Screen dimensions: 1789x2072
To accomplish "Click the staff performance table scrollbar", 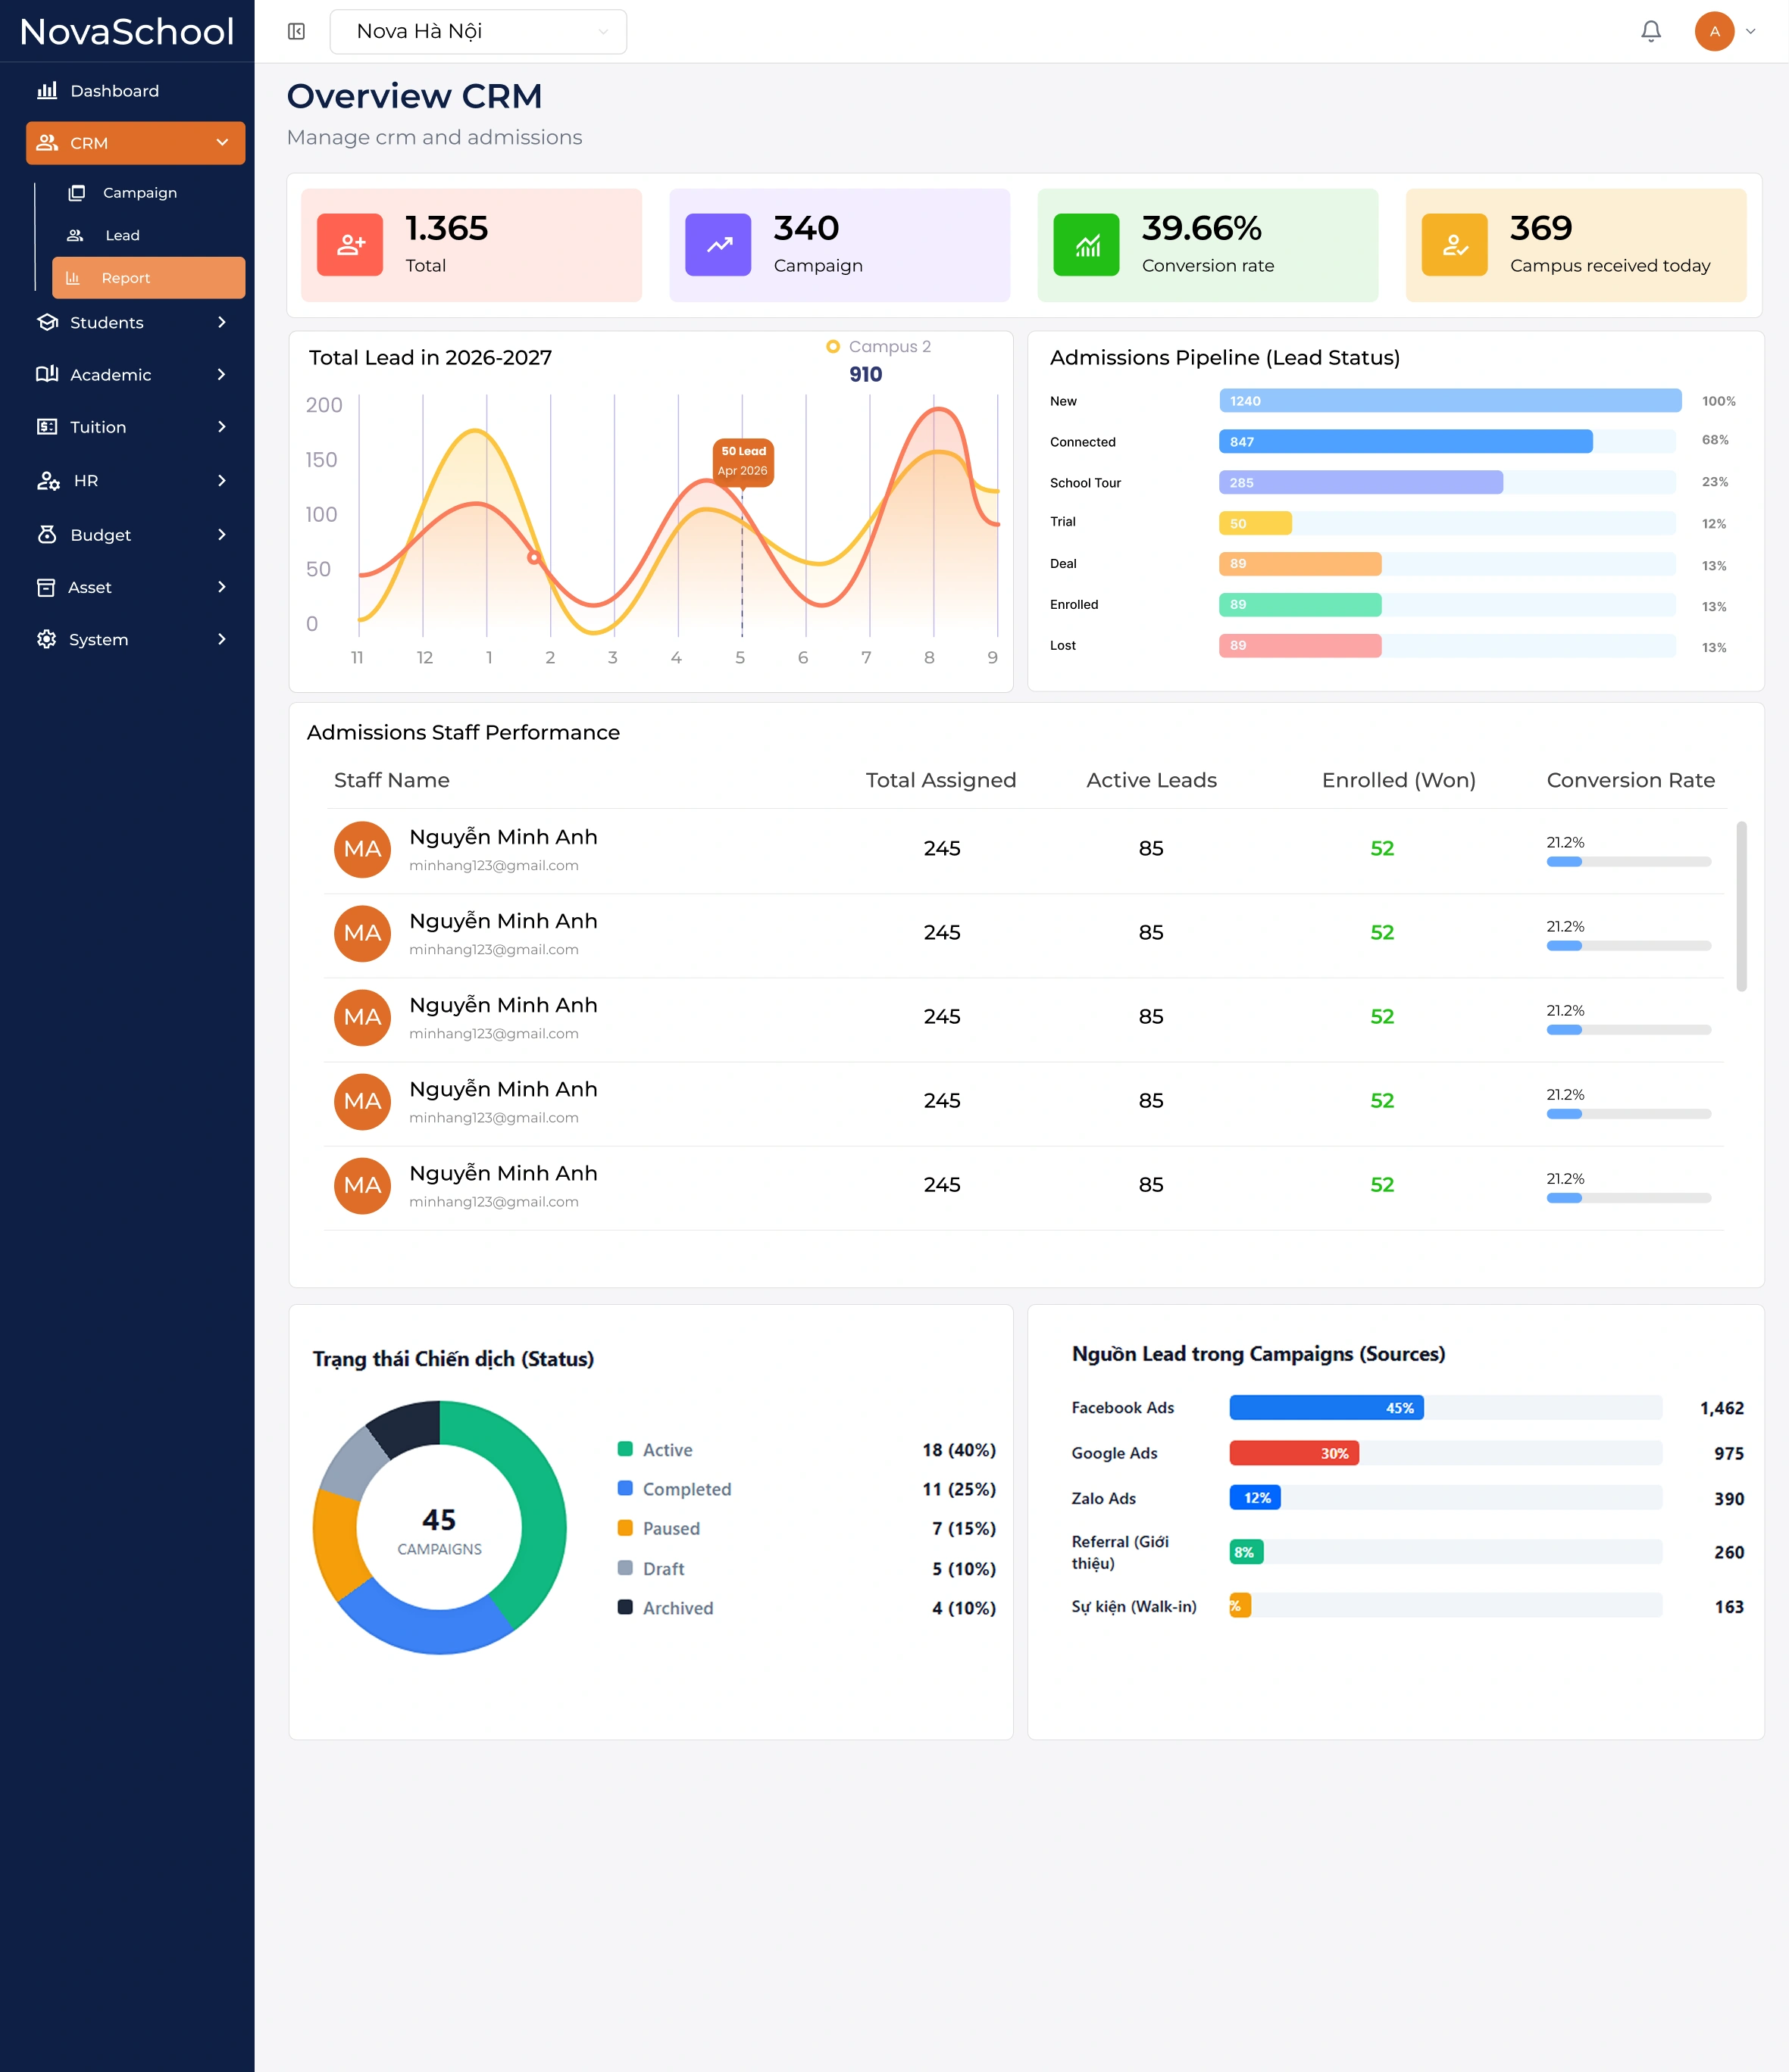I will coord(1742,906).
